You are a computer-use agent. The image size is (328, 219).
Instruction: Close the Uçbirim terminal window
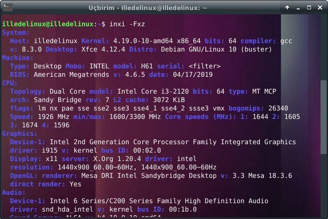320,7
